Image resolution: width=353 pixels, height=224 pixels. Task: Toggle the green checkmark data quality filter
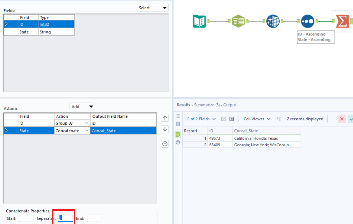point(352,119)
